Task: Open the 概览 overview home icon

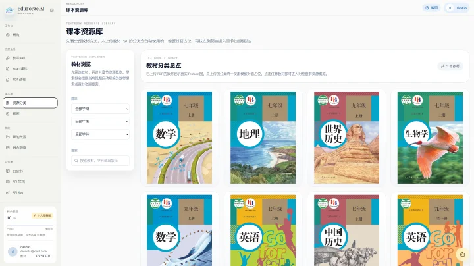Action: [8, 35]
